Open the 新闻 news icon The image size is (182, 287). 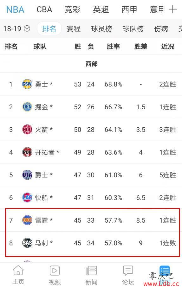[91, 270]
